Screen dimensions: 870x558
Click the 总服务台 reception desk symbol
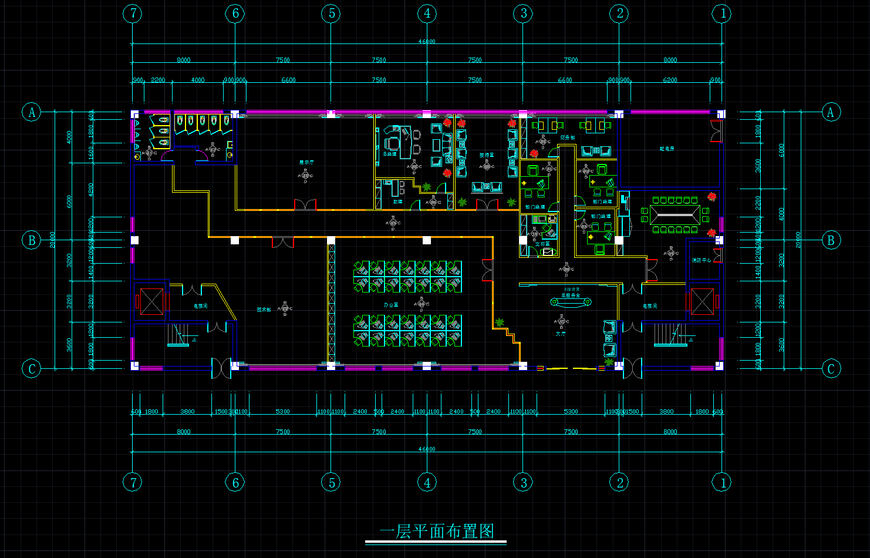(570, 302)
